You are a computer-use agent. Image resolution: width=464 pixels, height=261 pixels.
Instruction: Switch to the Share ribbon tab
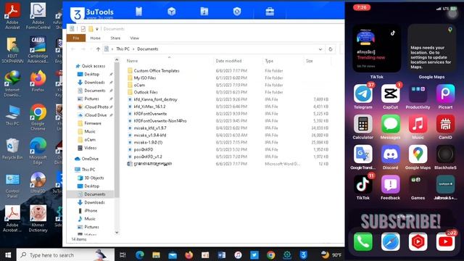[x=115, y=38]
